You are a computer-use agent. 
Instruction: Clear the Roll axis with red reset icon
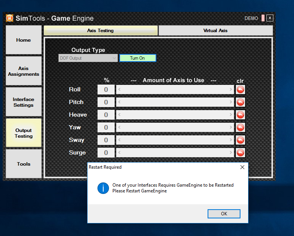point(240,90)
